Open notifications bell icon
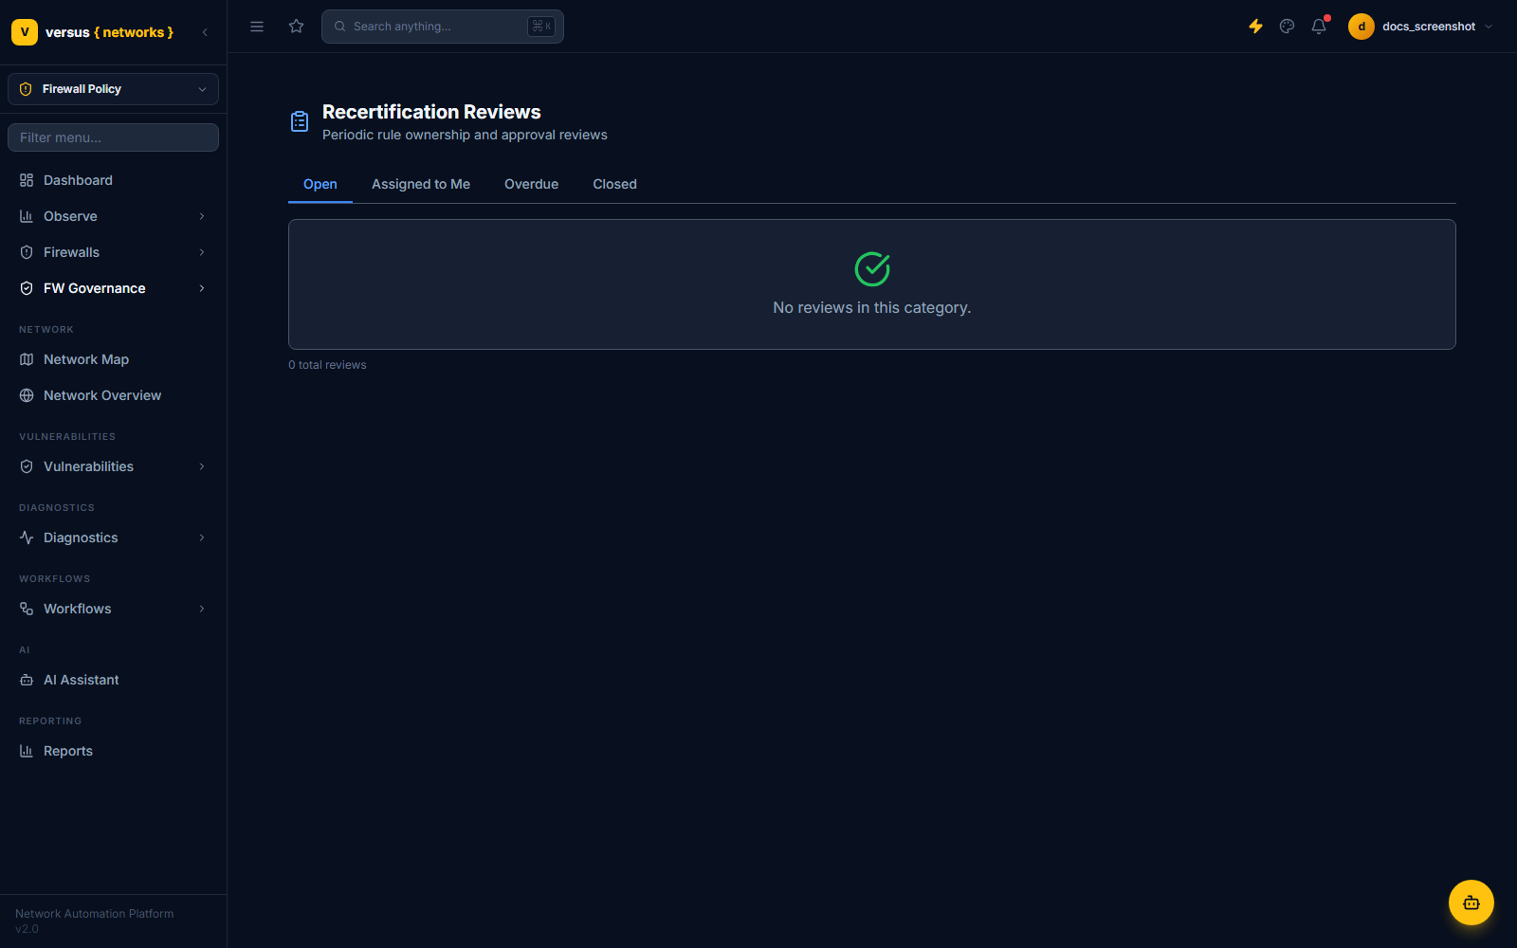 tap(1319, 27)
